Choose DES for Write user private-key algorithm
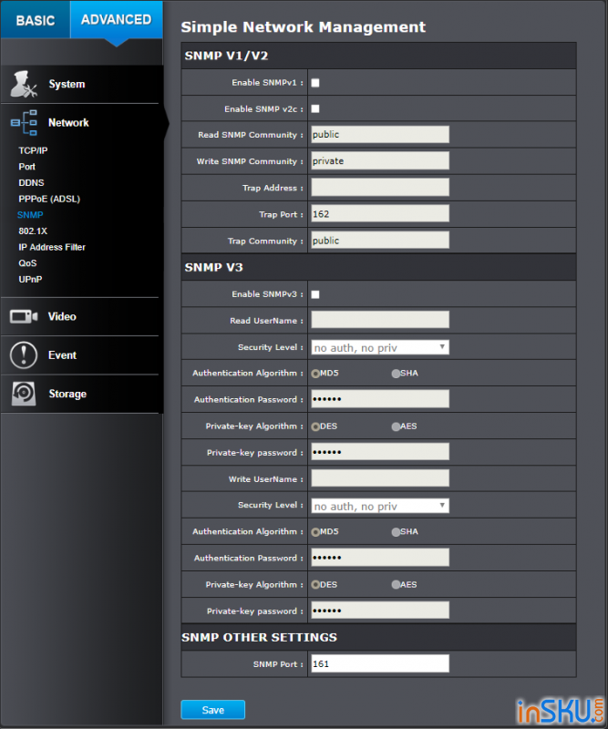The image size is (608, 729). coord(316,585)
